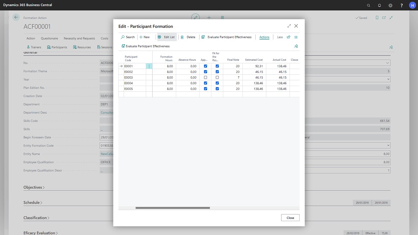Image resolution: width=418 pixels, height=235 pixels.
Task: Open the Action menu on background page
Action: coord(31,39)
